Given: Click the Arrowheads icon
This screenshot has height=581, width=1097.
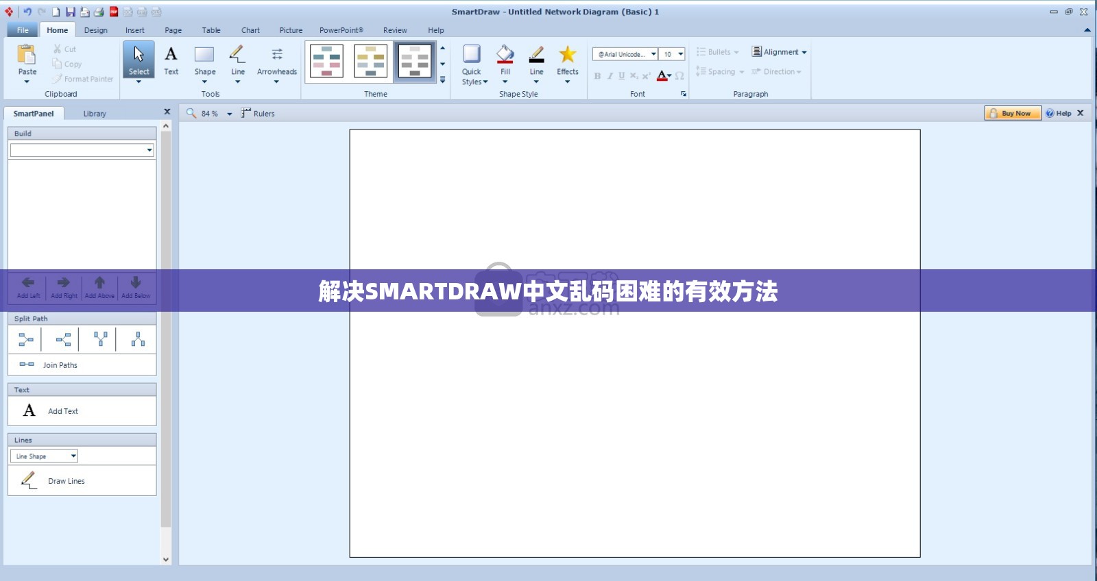Looking at the screenshot, I should tap(277, 54).
